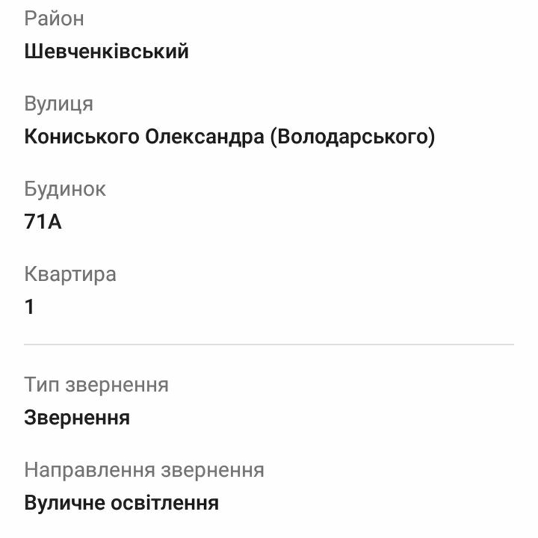Viewport: 538px width, 538px height.
Task: Click the word Кониського in street name
Action: click(82, 137)
